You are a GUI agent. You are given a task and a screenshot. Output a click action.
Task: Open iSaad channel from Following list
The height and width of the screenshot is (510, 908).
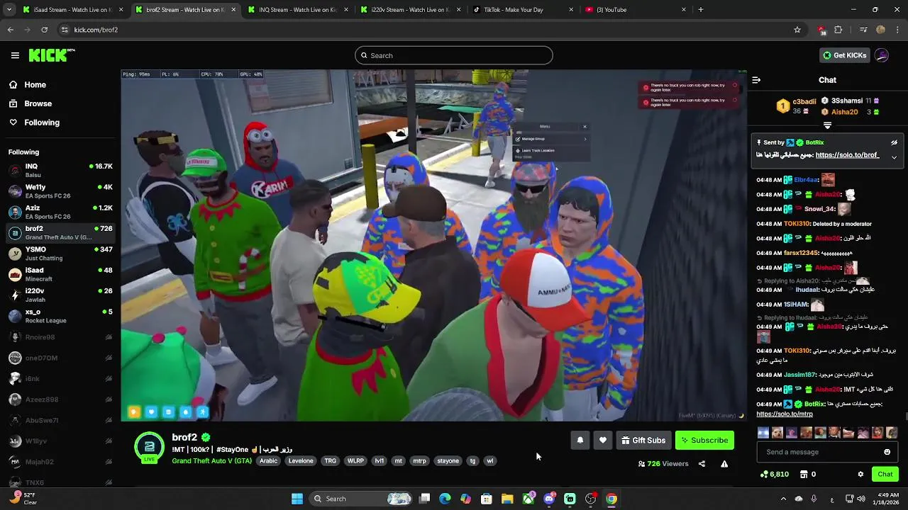pos(60,274)
